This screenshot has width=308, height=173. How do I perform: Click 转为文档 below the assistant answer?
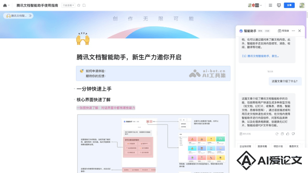[x=245, y=134]
